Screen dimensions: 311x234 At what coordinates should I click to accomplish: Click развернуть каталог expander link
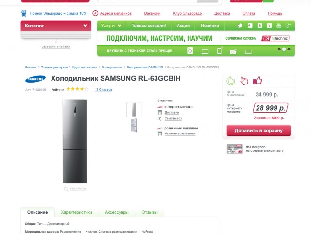56,47
